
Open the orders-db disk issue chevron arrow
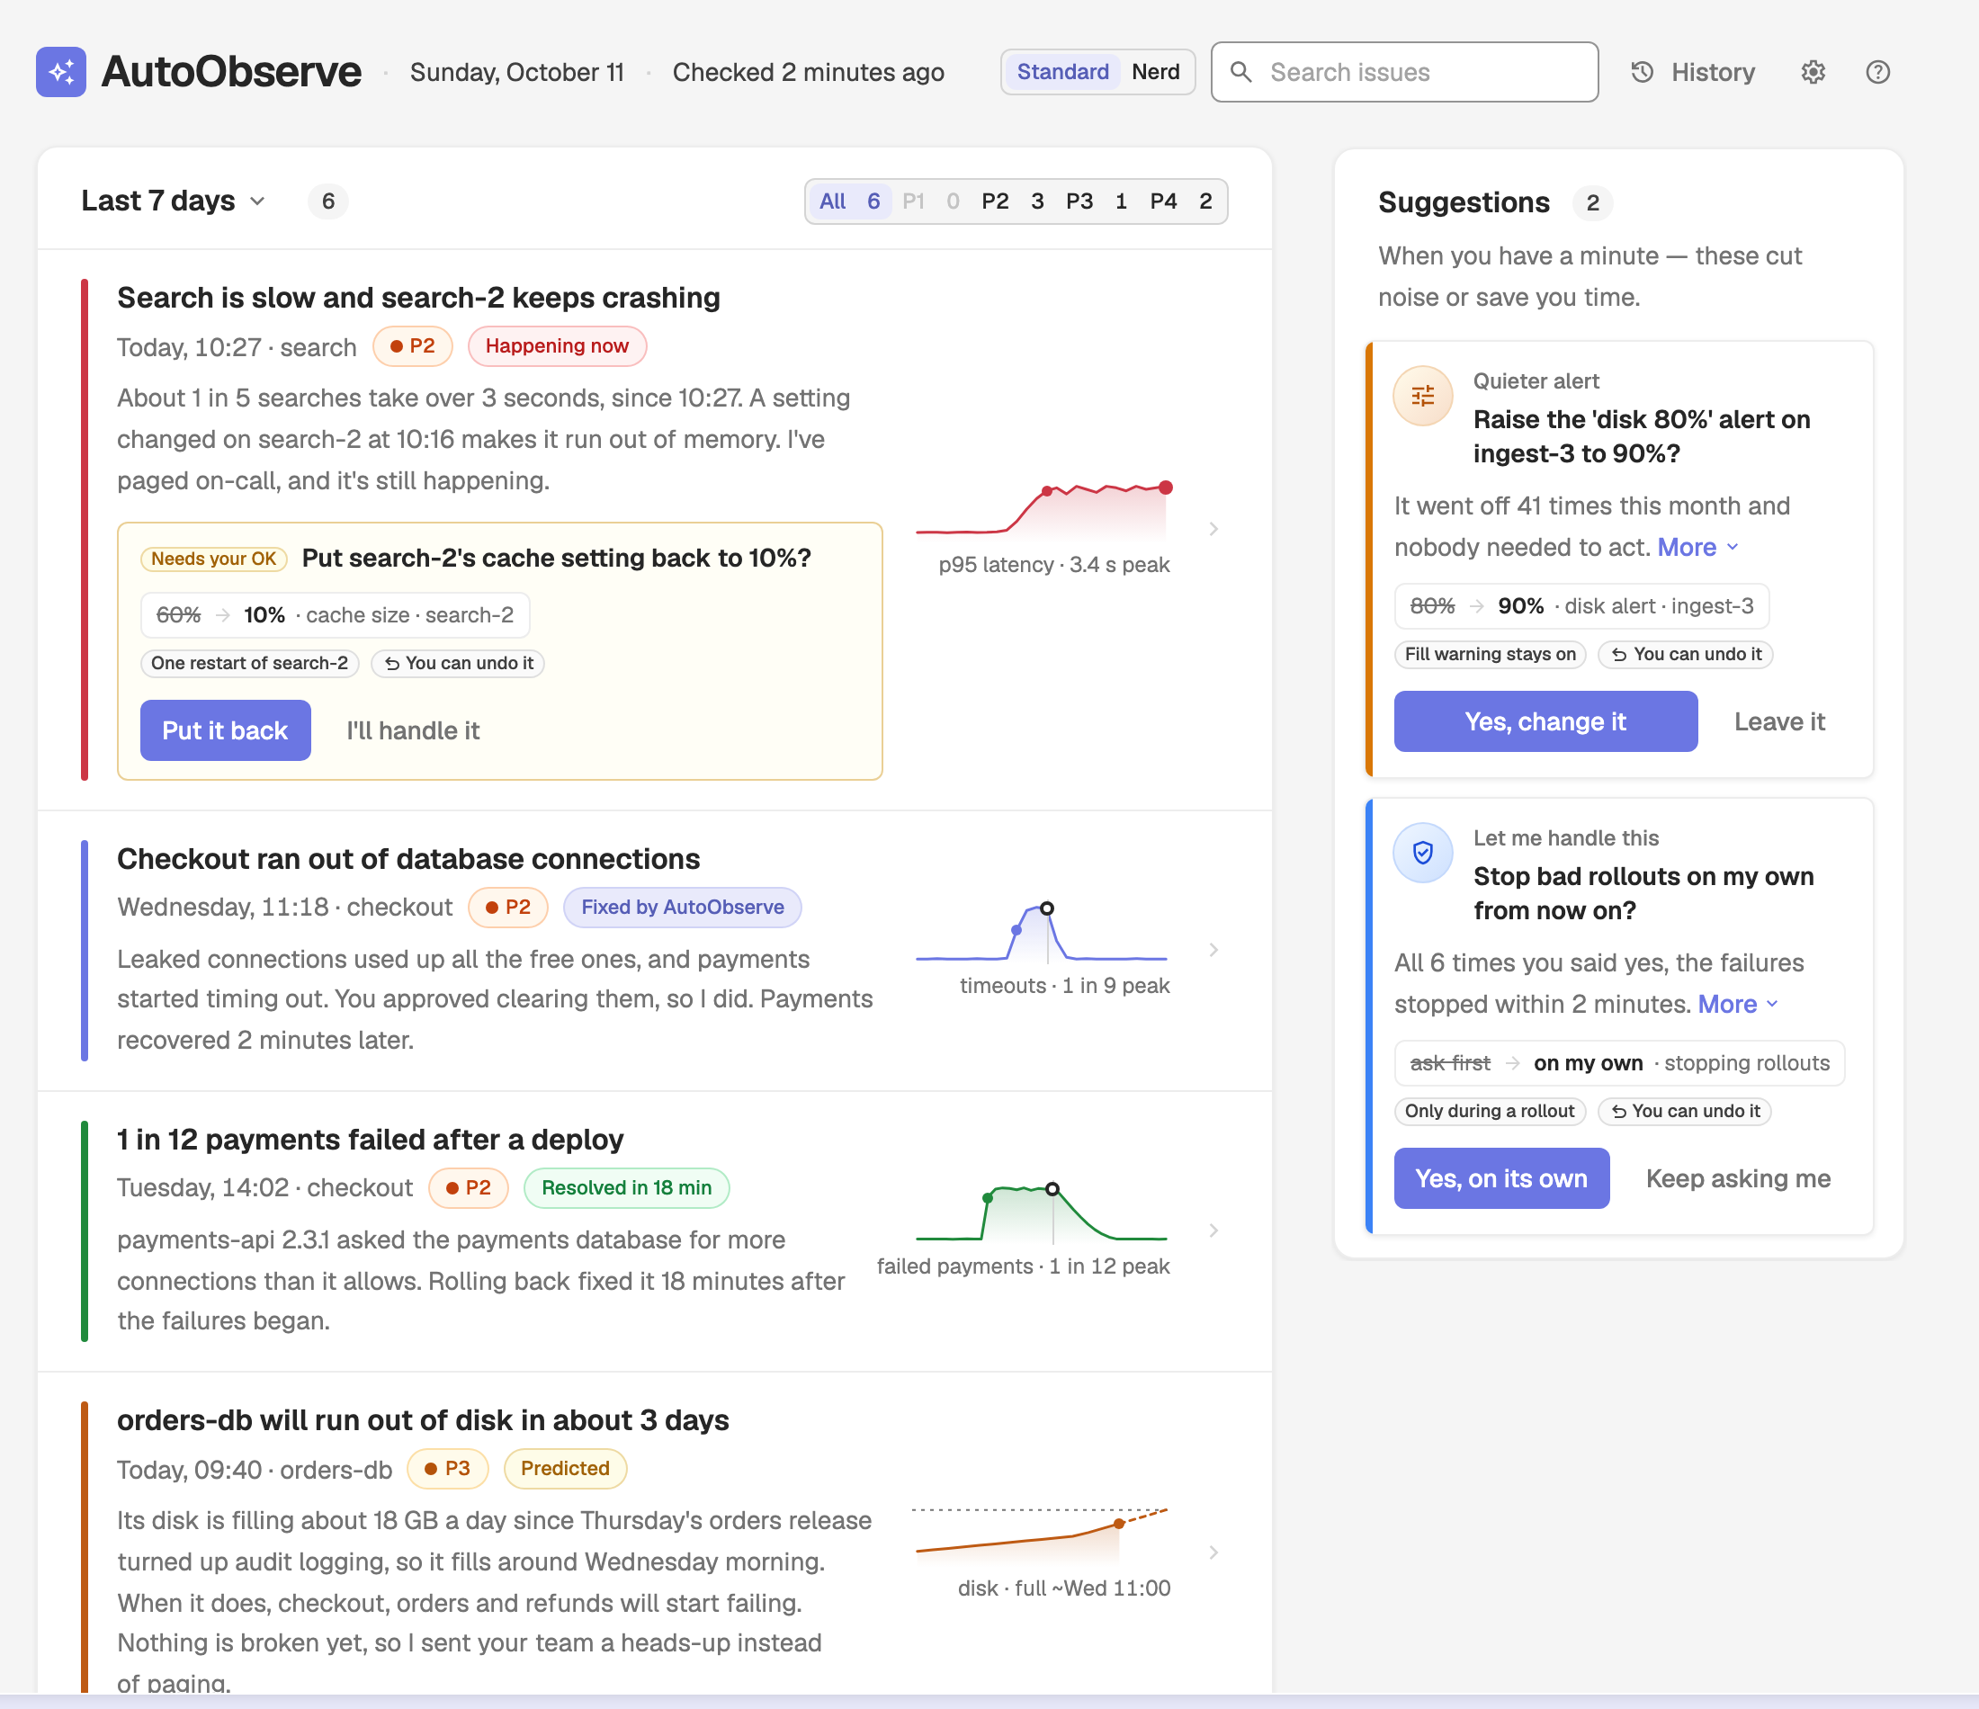[x=1213, y=1552]
